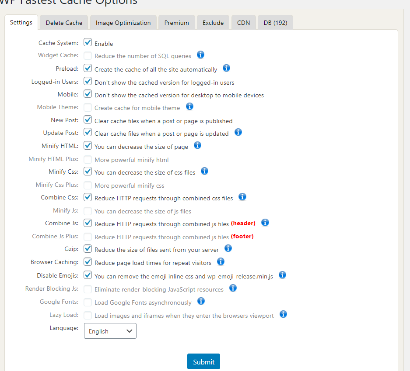
Task: Open the CDN tab
Action: [243, 23]
